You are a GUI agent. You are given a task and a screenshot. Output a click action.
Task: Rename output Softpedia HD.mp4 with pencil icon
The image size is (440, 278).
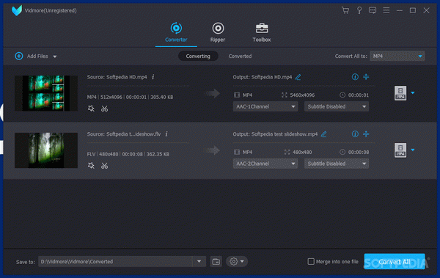(298, 77)
